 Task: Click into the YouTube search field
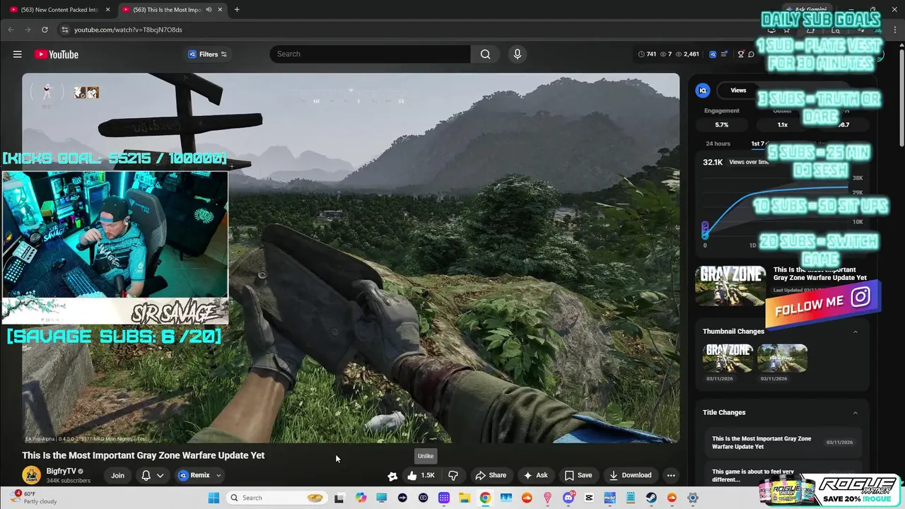[x=370, y=54]
